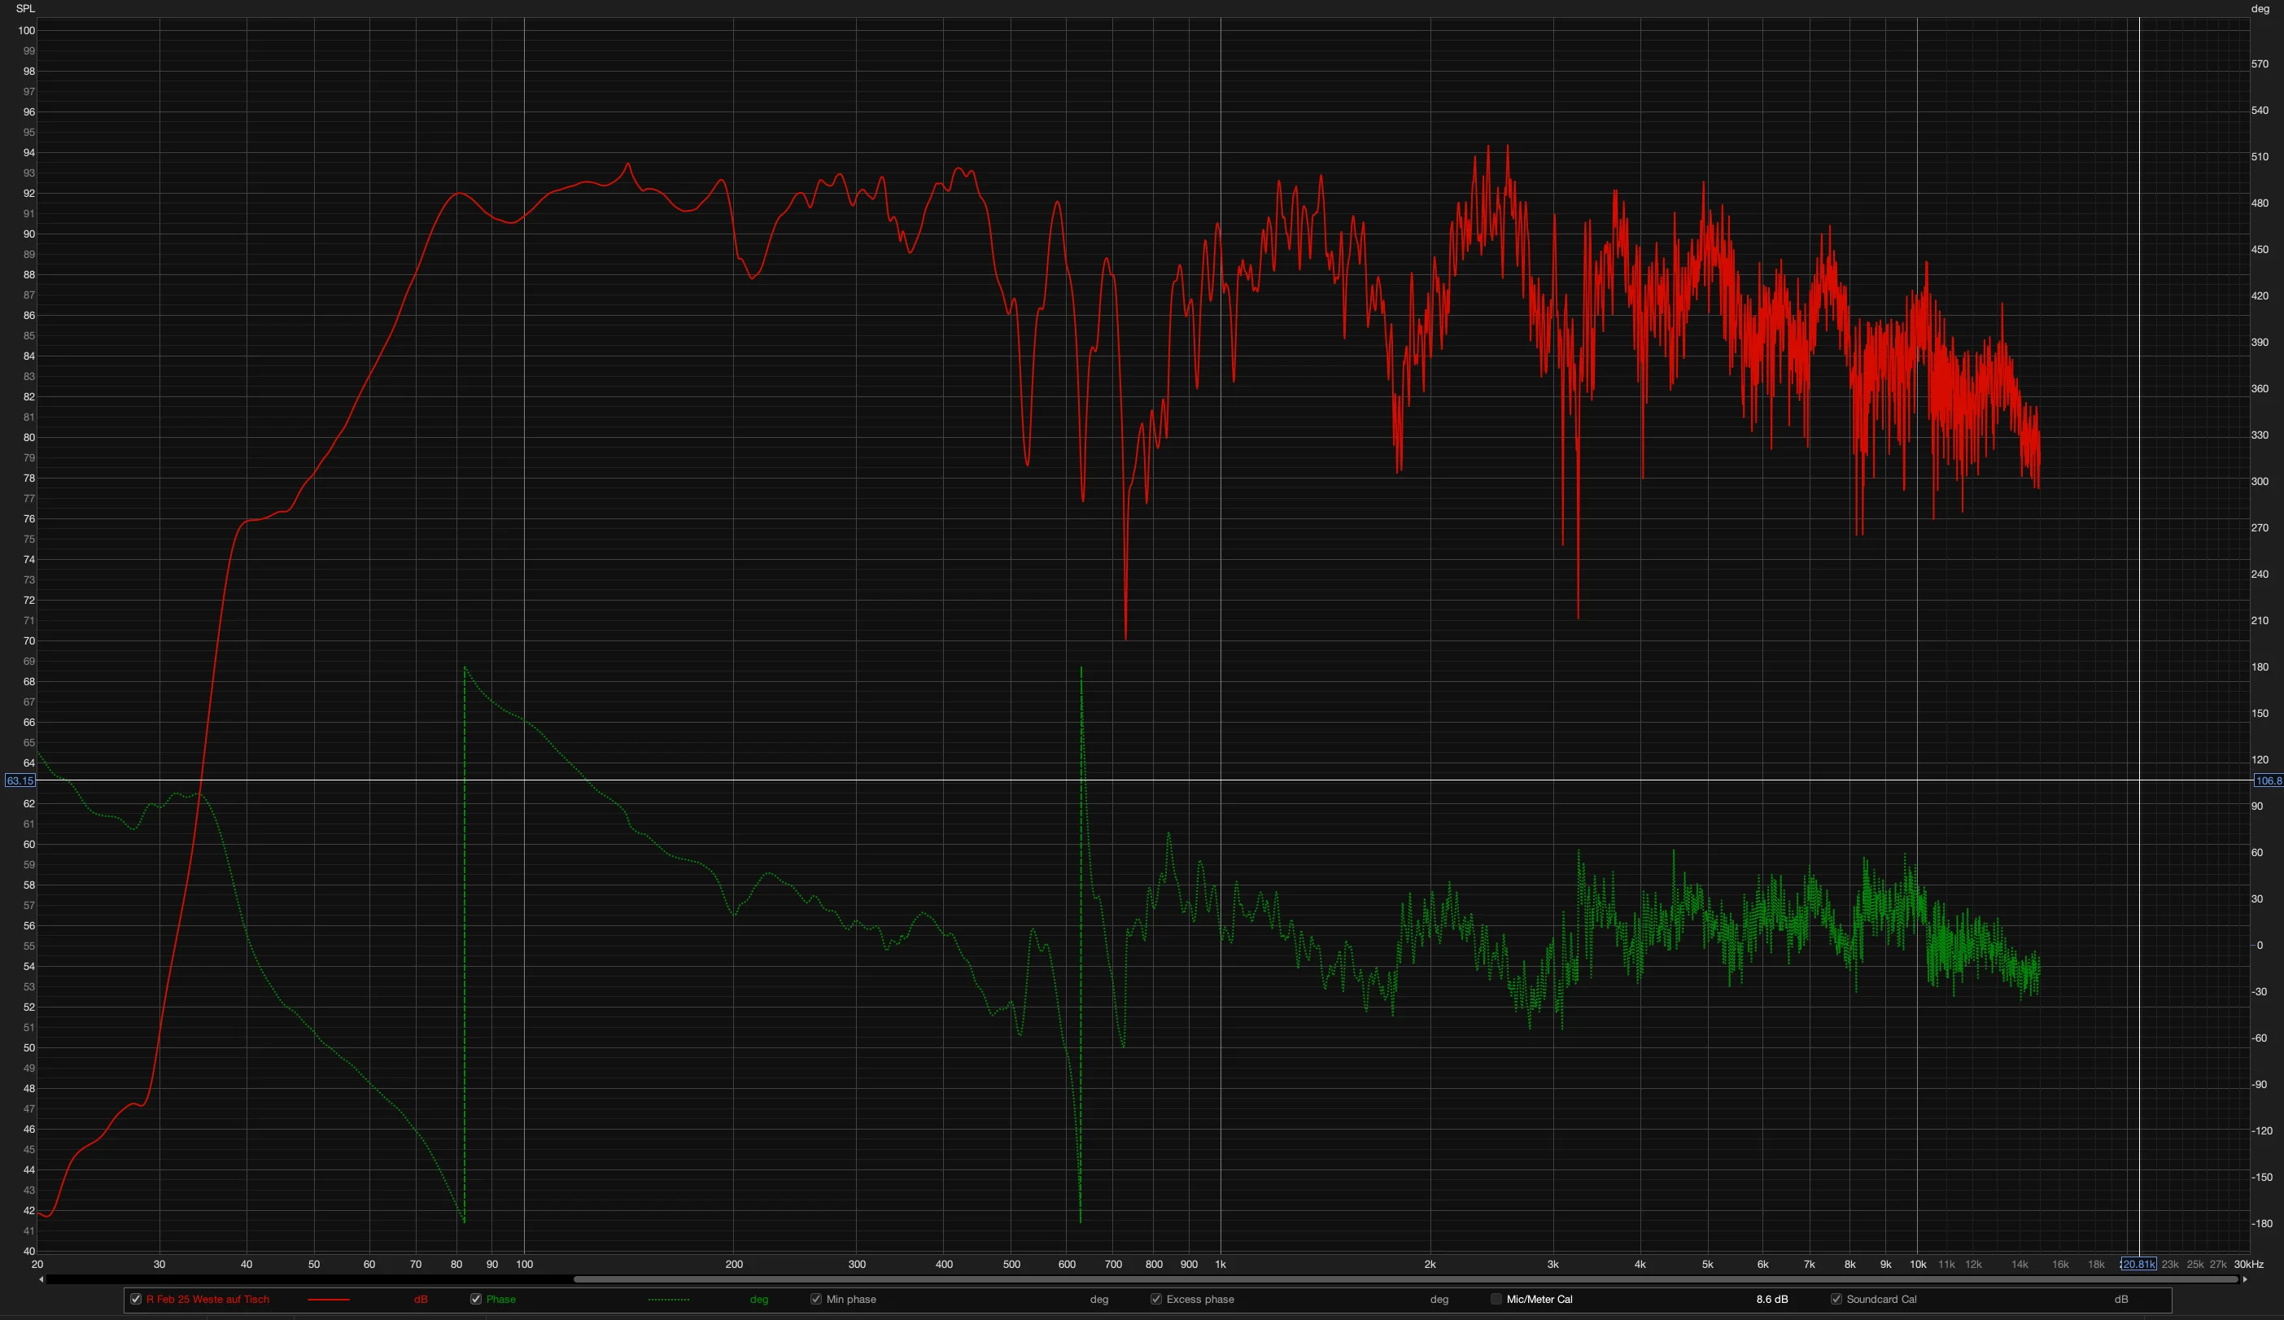Click the 1k label on the frequency axis
This screenshot has height=1320, width=2284.
click(x=1220, y=1265)
